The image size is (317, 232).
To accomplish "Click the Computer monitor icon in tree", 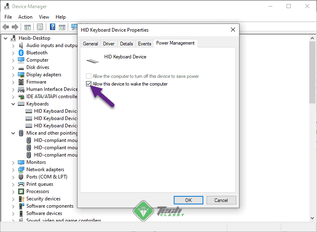I will (x=21, y=60).
